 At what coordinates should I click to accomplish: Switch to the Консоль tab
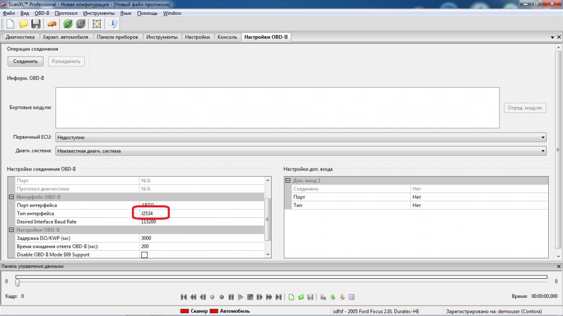point(227,37)
